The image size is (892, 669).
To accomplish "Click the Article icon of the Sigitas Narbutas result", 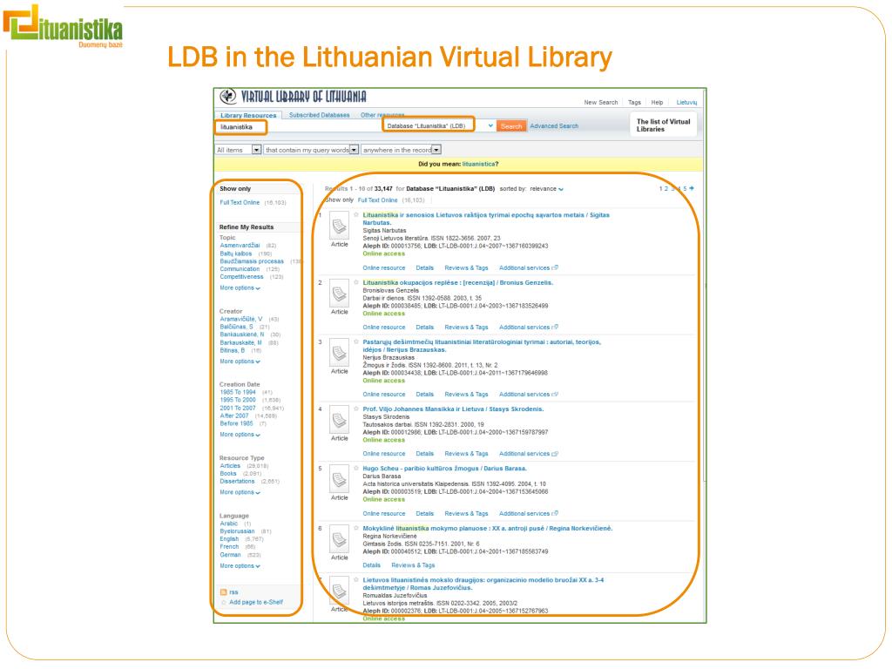I will pyautogui.click(x=340, y=226).
